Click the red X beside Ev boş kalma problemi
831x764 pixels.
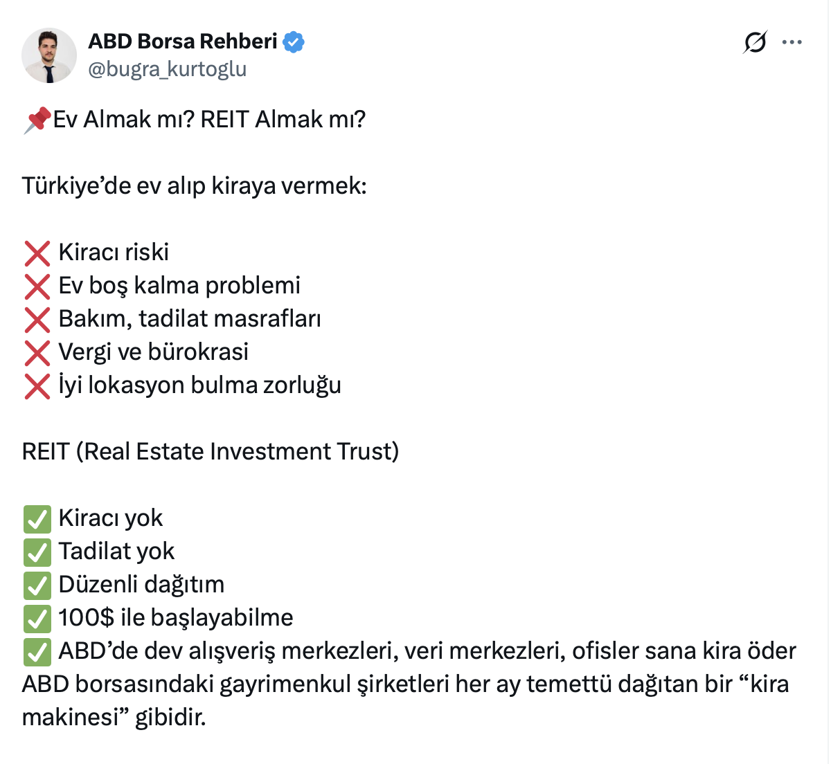(x=37, y=286)
